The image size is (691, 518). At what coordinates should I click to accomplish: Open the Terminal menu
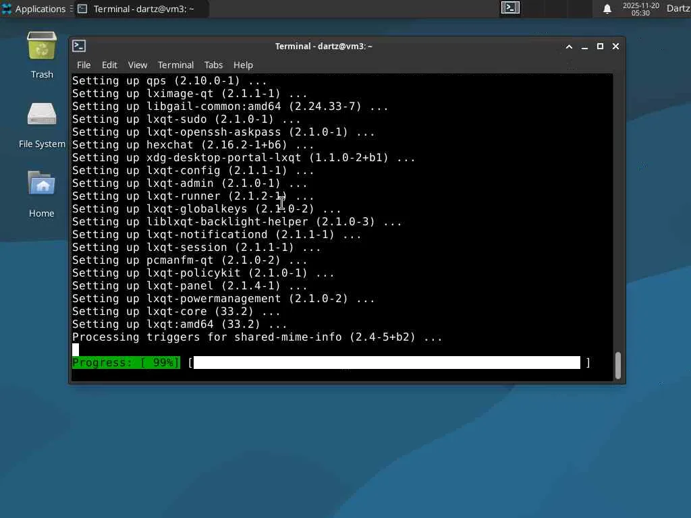point(175,65)
